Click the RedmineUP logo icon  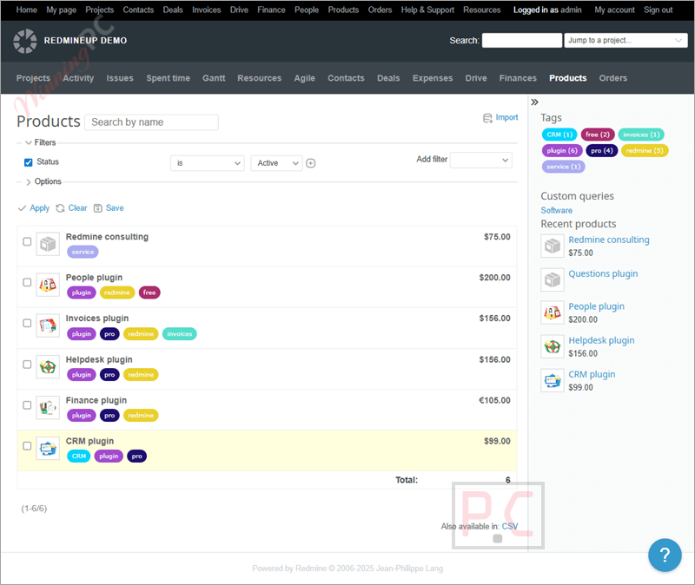(x=25, y=41)
